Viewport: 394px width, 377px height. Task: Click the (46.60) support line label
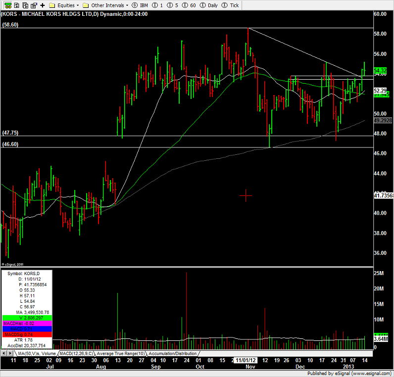10,144
